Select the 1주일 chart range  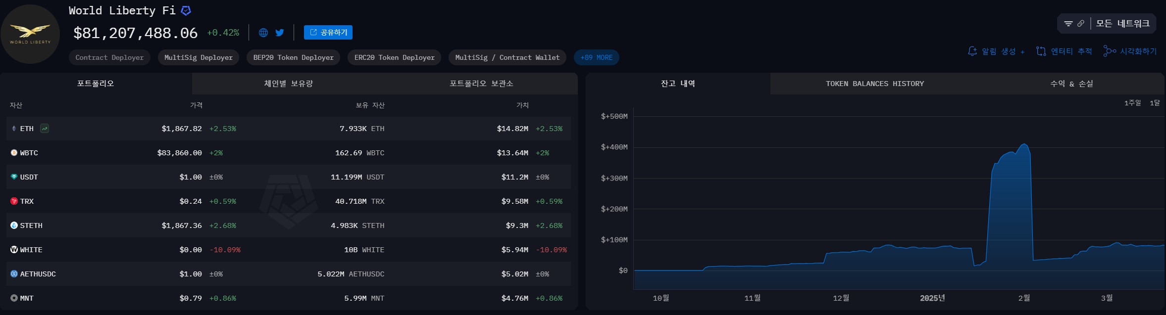(1132, 103)
